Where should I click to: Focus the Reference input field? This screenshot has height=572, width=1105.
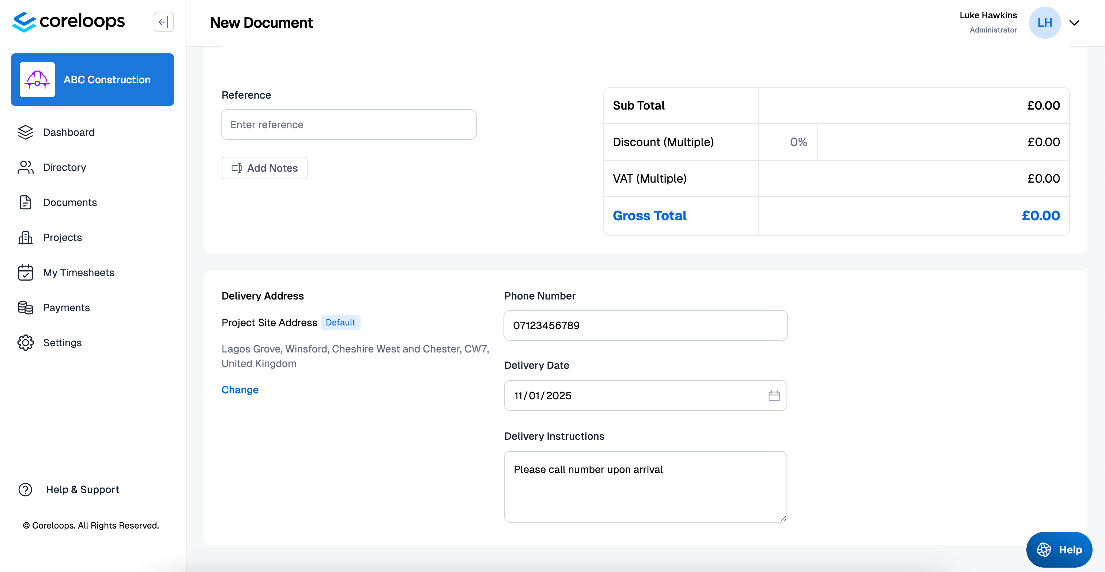click(x=349, y=125)
